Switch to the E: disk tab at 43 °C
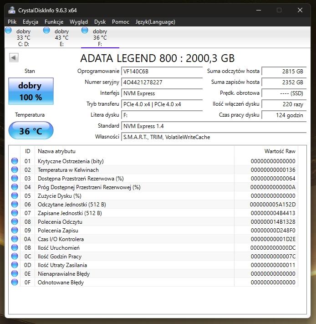Viewport: 316px width, 324px height. [x=61, y=38]
